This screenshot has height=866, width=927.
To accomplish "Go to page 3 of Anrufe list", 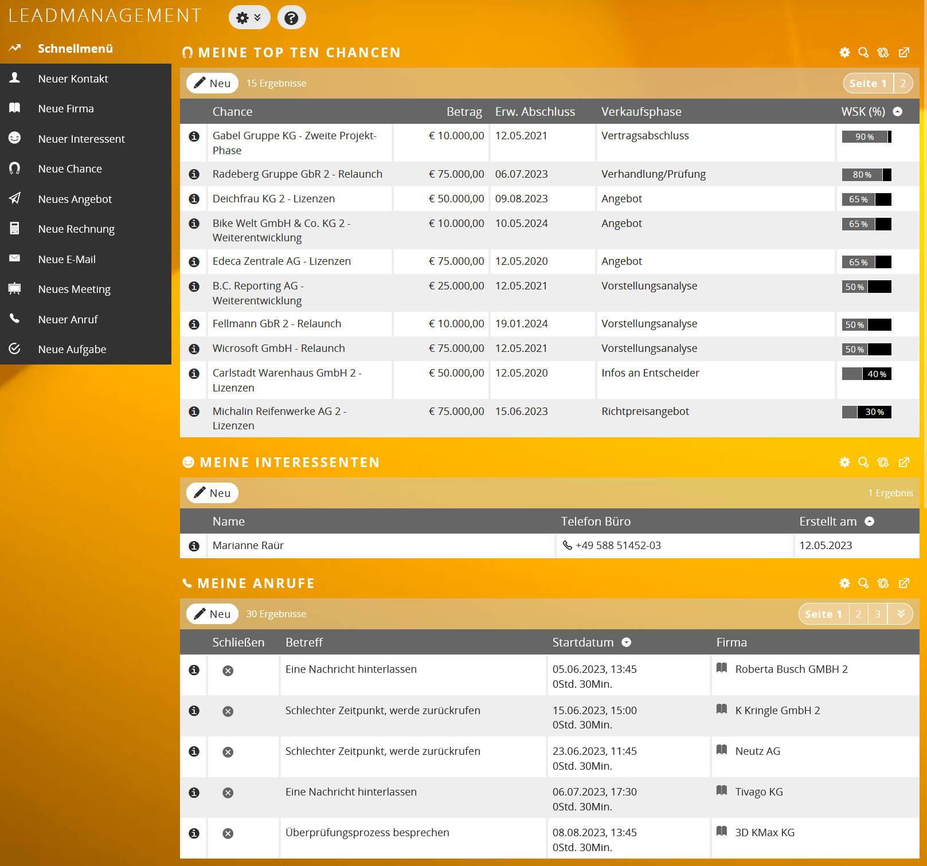I will click(877, 614).
